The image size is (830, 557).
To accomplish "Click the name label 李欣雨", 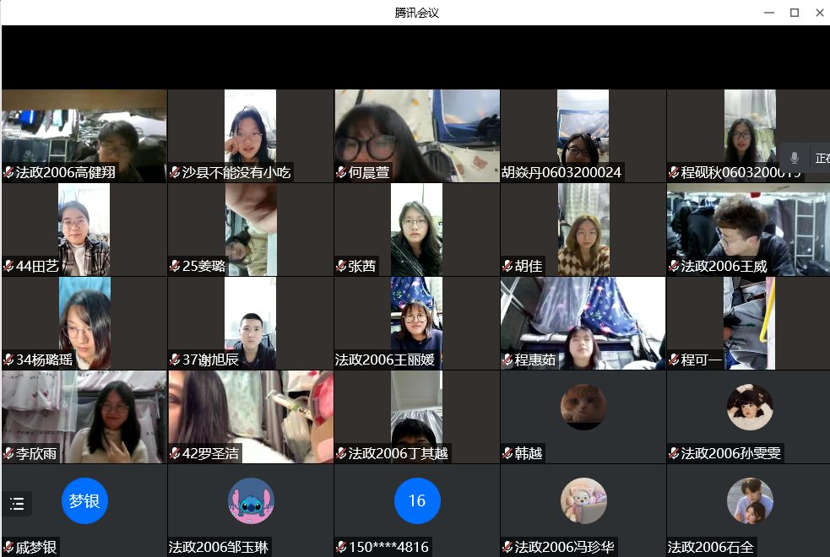I will click(x=36, y=453).
